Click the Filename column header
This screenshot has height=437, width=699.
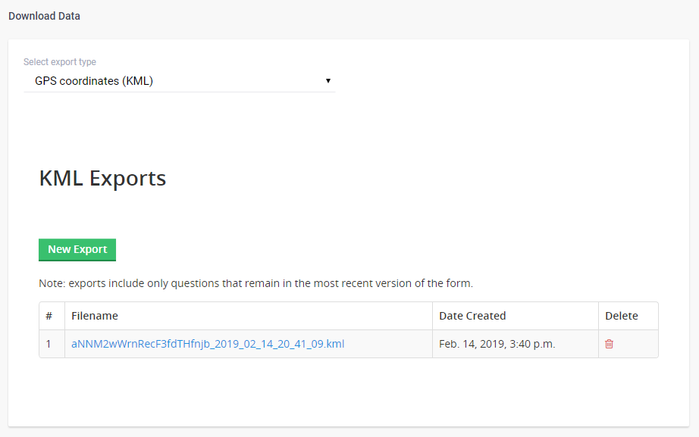click(95, 316)
